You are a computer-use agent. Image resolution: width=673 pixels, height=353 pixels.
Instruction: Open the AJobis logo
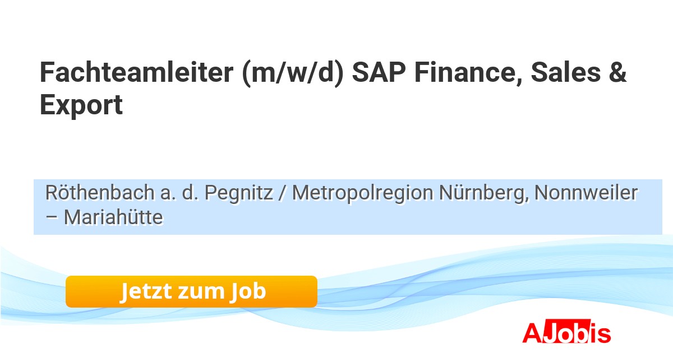click(x=566, y=333)
